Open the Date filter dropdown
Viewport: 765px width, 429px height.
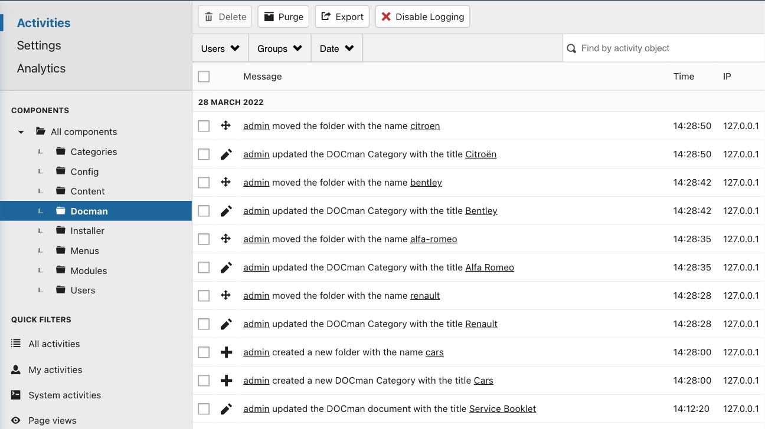click(336, 48)
